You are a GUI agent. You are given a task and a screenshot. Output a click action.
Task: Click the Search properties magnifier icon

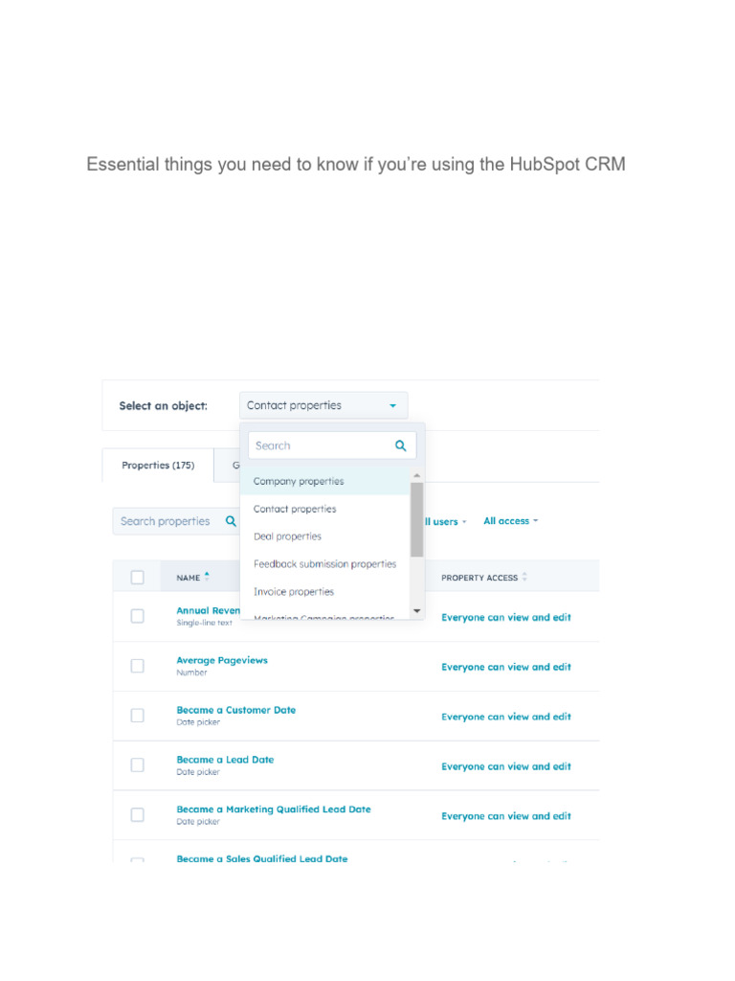pyautogui.click(x=231, y=521)
